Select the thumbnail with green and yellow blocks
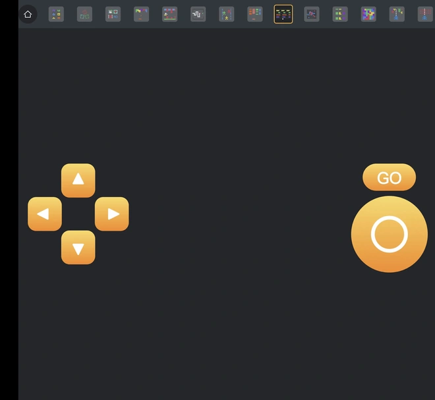Viewport: 435px width, 400px height. [x=340, y=14]
